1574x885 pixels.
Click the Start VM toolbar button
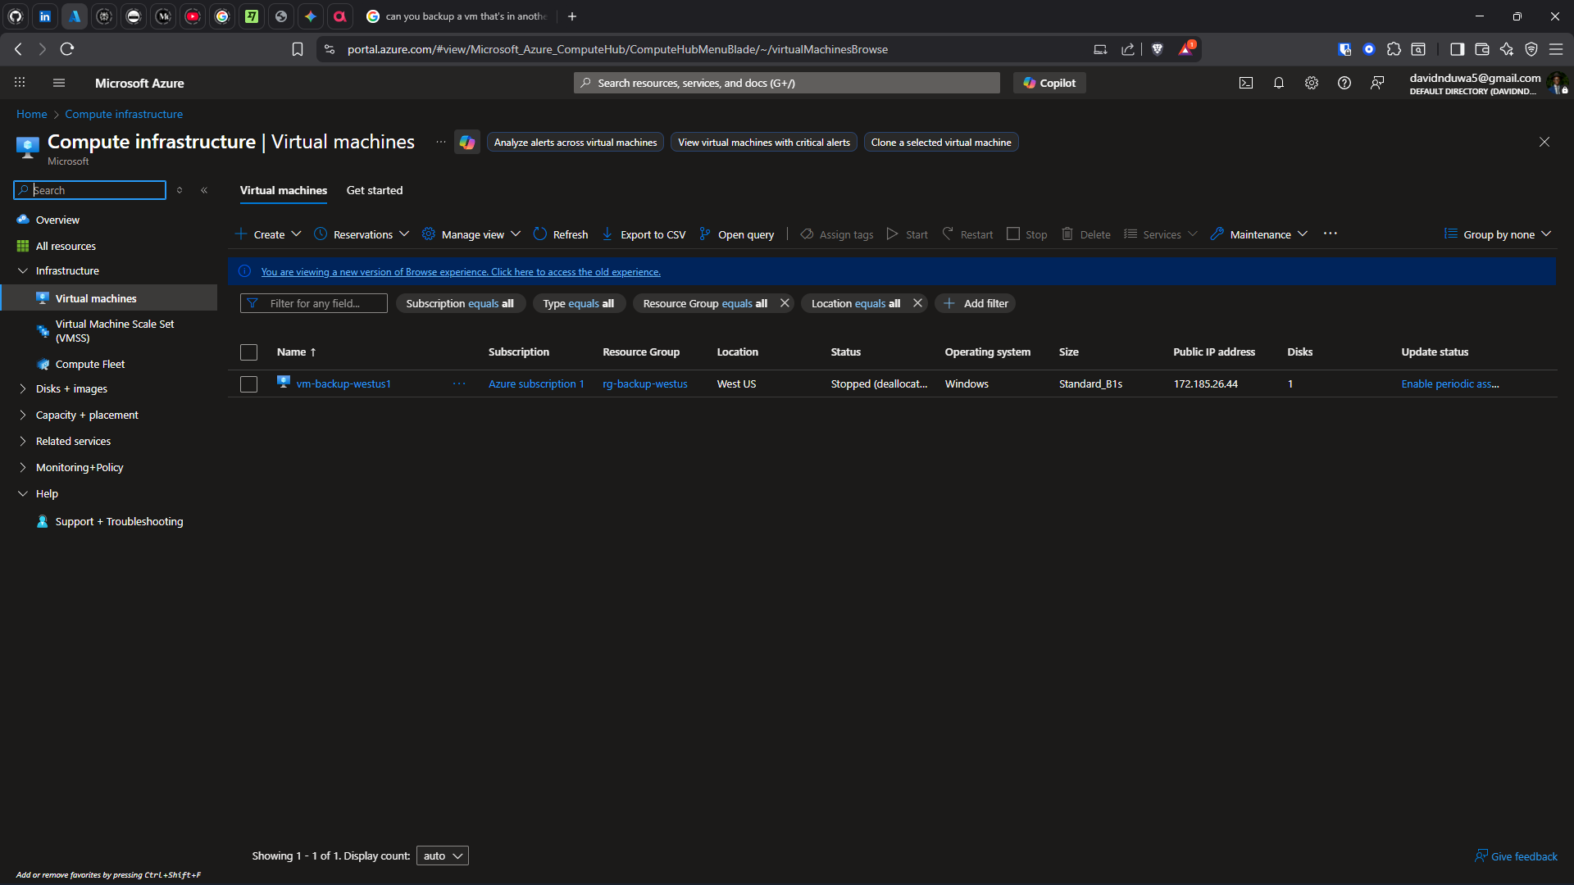(x=907, y=234)
